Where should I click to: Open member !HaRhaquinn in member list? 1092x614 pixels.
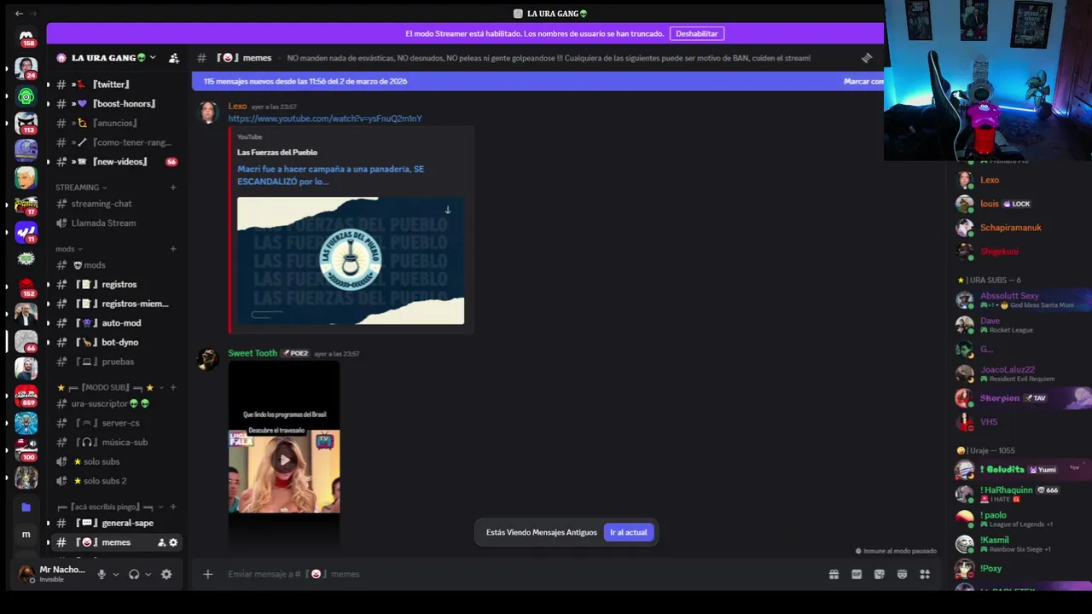(1019, 494)
